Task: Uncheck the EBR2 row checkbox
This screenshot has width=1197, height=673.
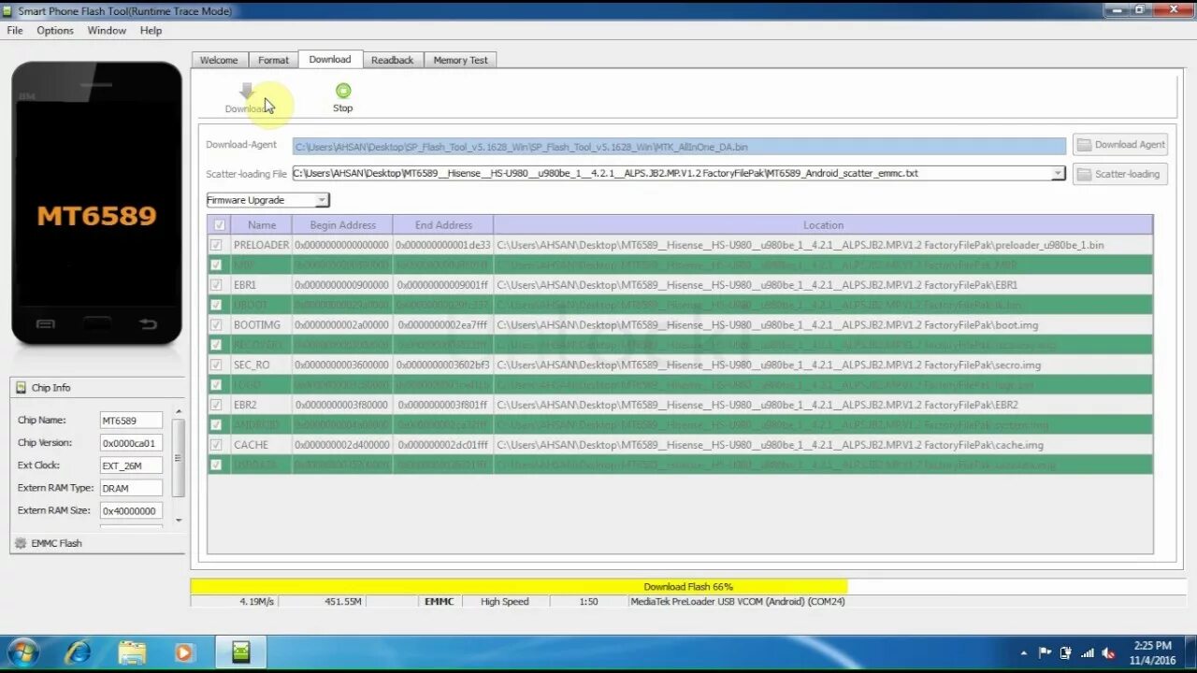Action: [217, 406]
